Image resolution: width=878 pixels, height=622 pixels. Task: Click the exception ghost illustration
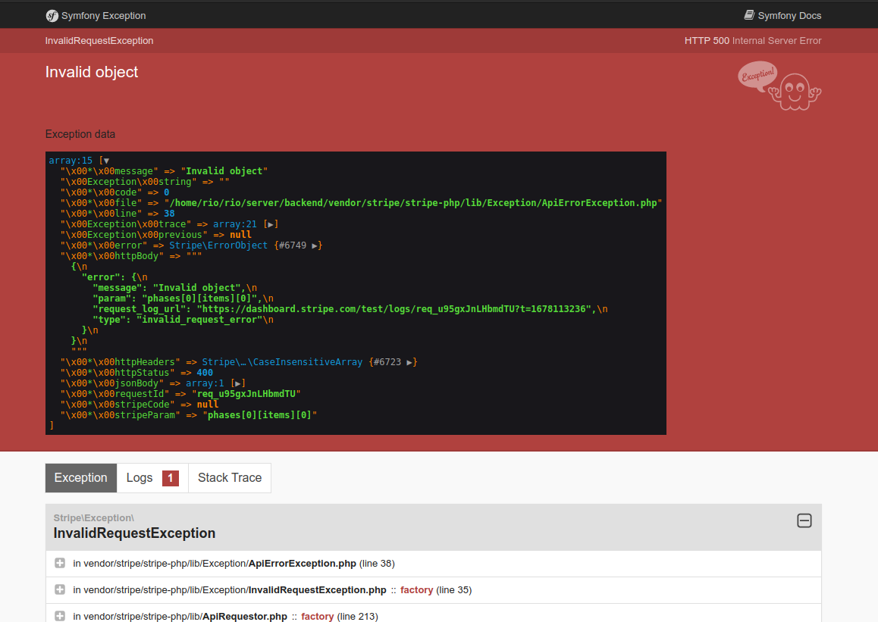[779, 86]
